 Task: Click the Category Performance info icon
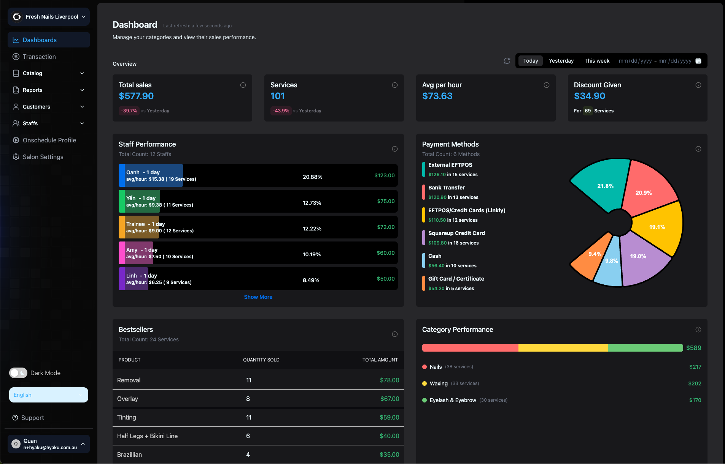pos(698,330)
